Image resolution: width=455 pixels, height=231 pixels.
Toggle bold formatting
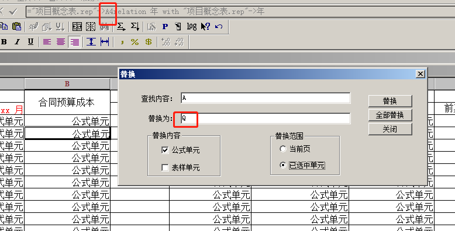pos(4,42)
